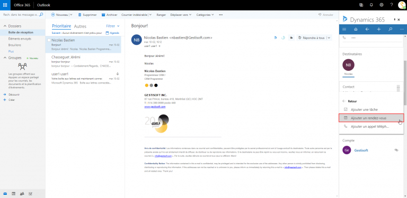Screen dimensions: 407x198
Task: Click back arrow in Dynamics 365 bar
Action: click(367, 29)
